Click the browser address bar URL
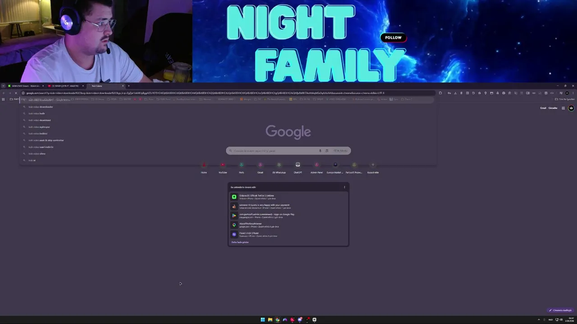The image size is (577, 324). [x=205, y=93]
